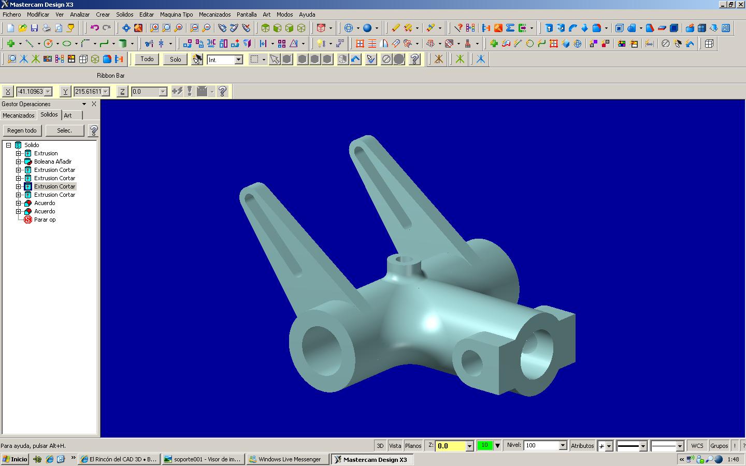Click the Operations Manager help icon
The image size is (746, 466).
93,130
